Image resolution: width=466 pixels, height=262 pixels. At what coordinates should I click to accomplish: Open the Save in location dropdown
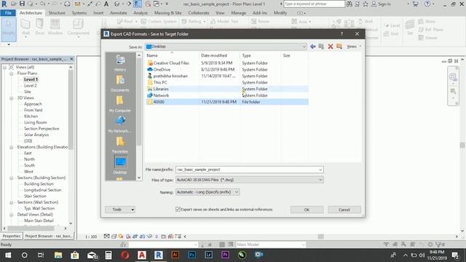pyautogui.click(x=304, y=47)
